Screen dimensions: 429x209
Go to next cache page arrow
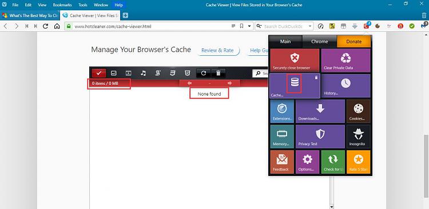point(230,83)
